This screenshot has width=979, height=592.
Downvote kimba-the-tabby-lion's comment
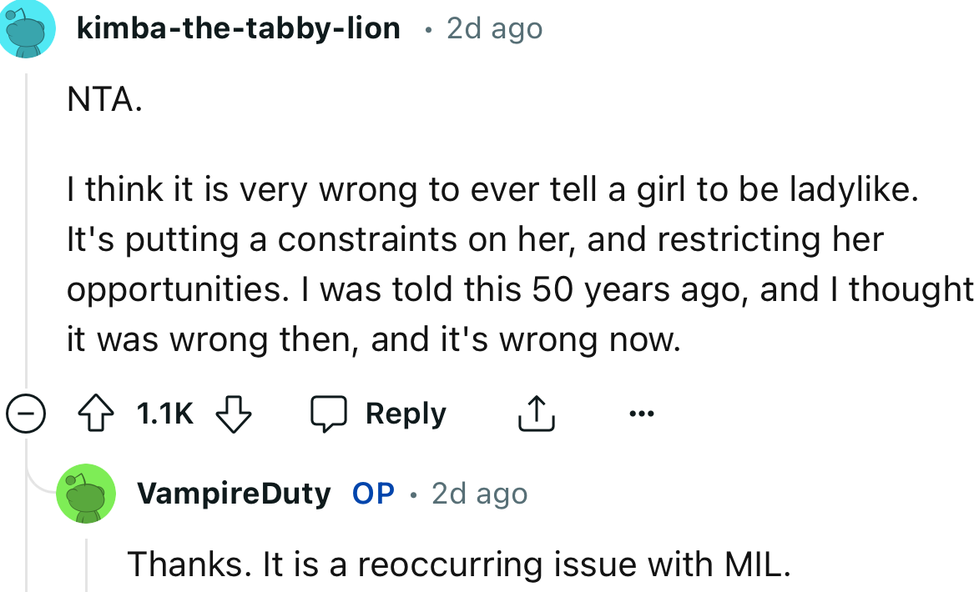233,412
